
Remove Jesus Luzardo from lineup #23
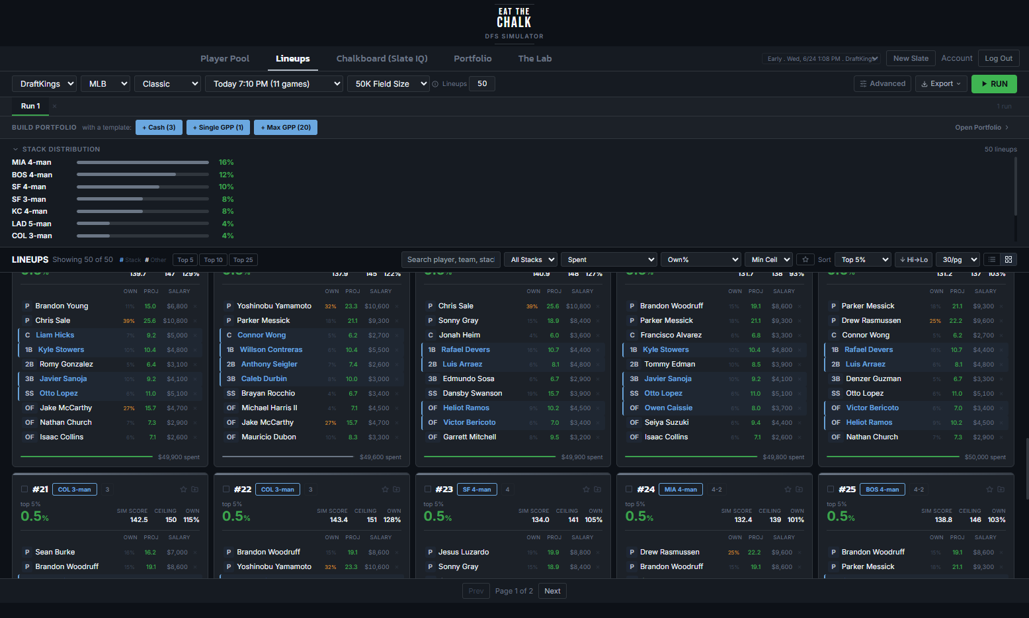coord(598,552)
